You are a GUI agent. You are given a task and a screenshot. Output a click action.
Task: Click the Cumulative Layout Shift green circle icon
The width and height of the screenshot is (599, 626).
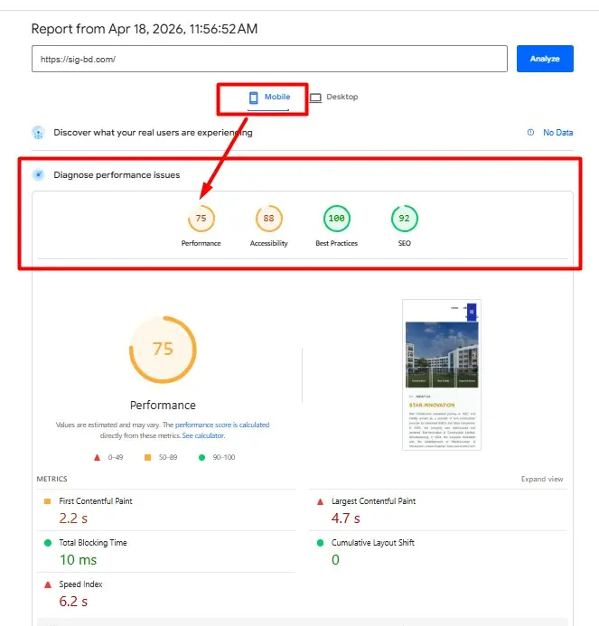320,543
